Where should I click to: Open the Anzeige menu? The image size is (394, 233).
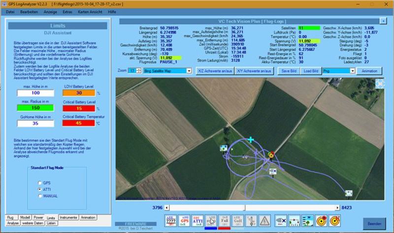pos(50,12)
